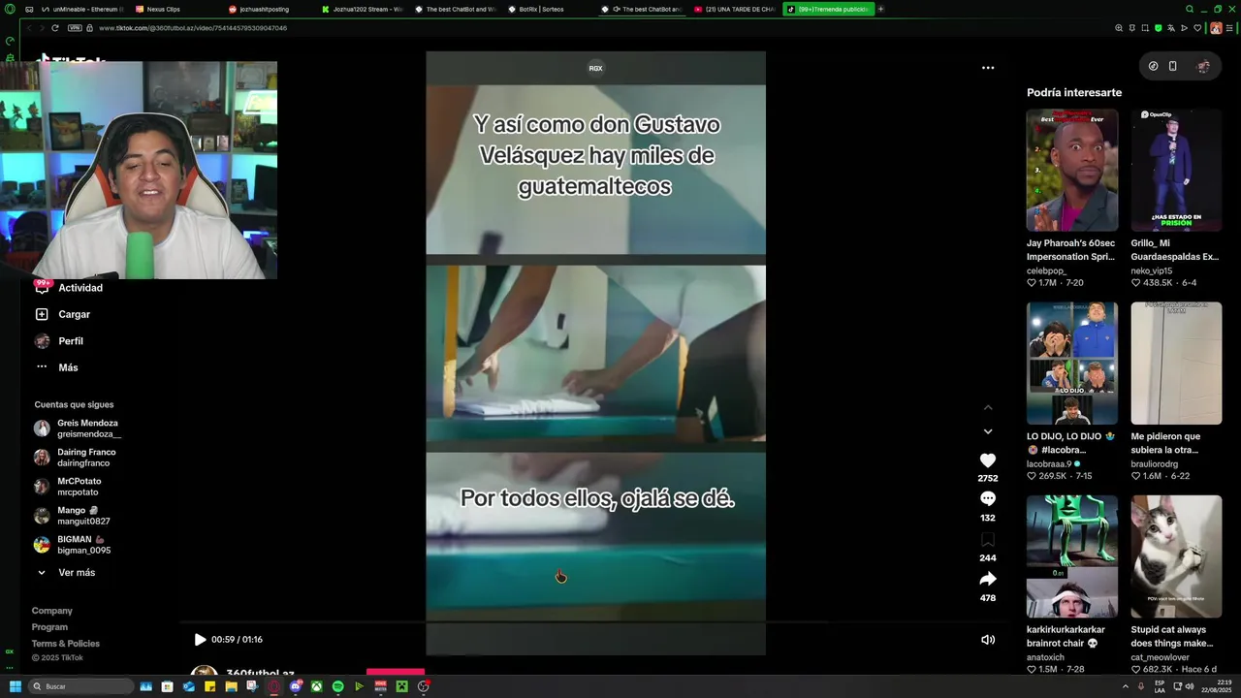
Task: Click the zoom magnifier icon in toolbar
Action: [1119, 28]
